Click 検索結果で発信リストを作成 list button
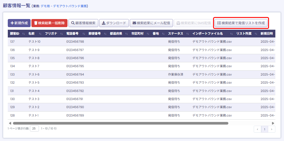The height and width of the screenshot is (141, 284). pyautogui.click(x=241, y=23)
